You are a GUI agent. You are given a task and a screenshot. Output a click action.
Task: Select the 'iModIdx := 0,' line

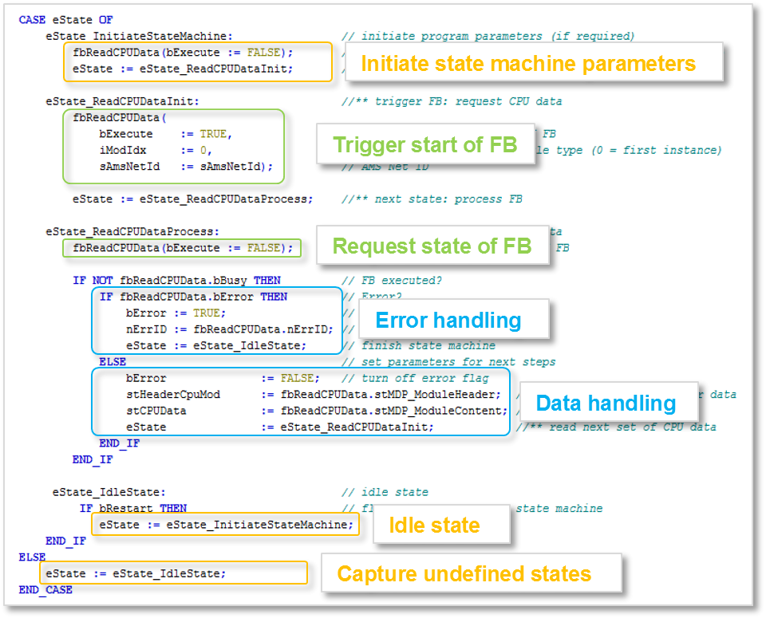coord(155,150)
